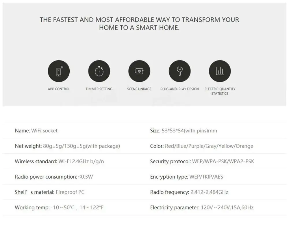
Task: Click the Radio frequency 2.412-2.484GHz entry
Action: [189, 192]
